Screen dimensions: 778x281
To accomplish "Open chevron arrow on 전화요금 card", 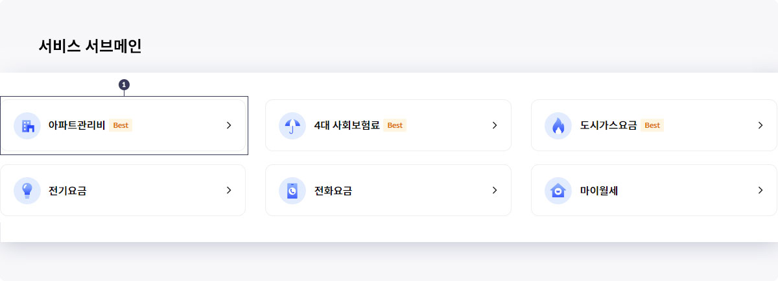I will [x=495, y=190].
